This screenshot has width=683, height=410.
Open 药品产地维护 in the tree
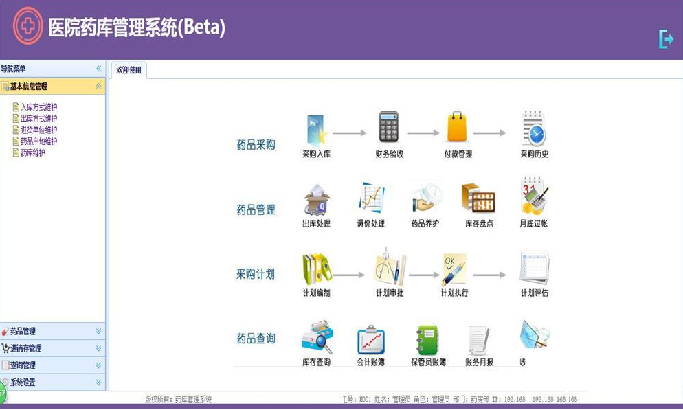pyautogui.click(x=38, y=141)
